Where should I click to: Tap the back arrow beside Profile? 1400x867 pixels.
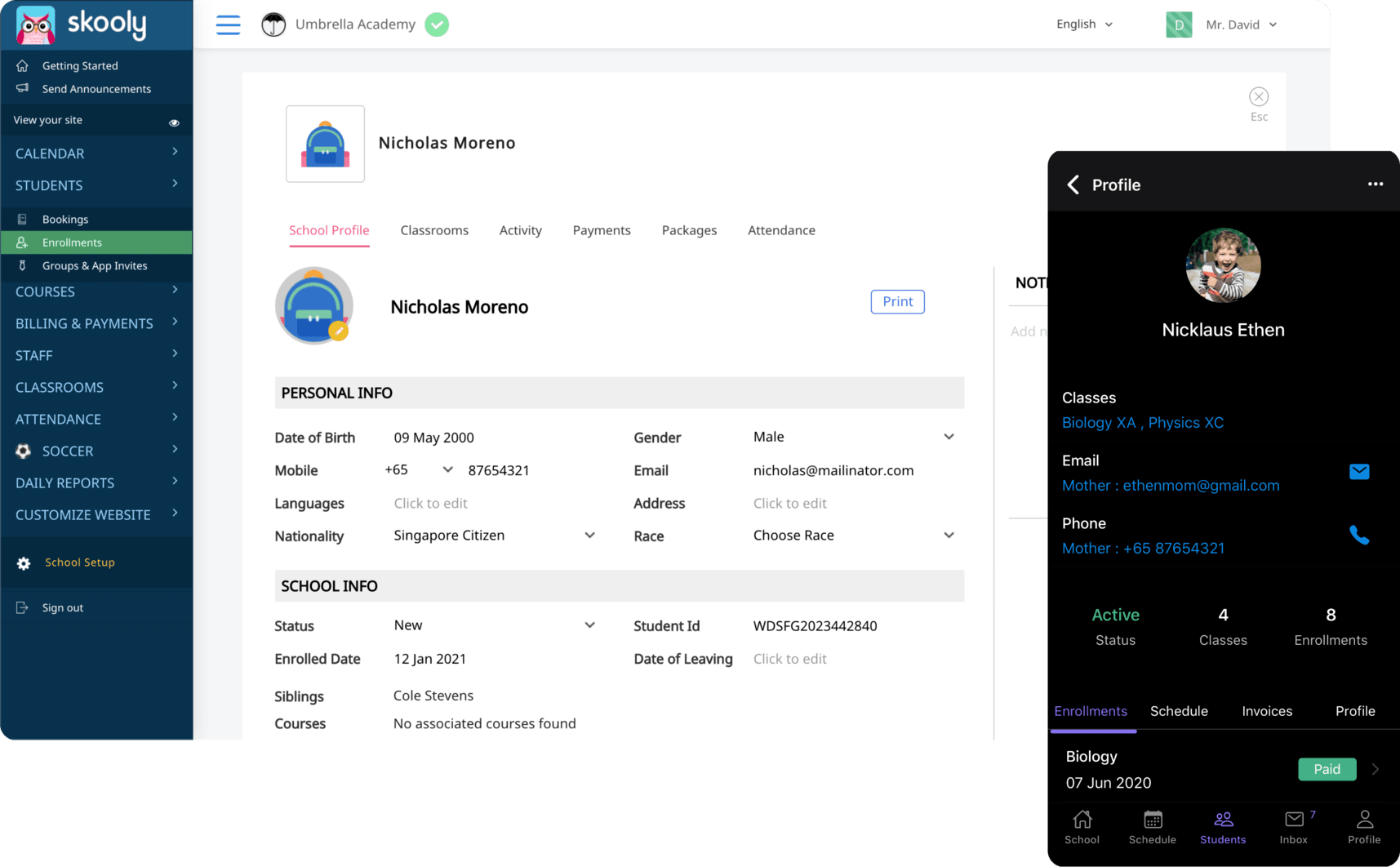point(1073,185)
